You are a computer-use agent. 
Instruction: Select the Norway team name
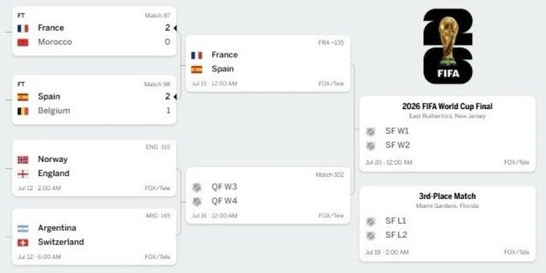[53, 159]
